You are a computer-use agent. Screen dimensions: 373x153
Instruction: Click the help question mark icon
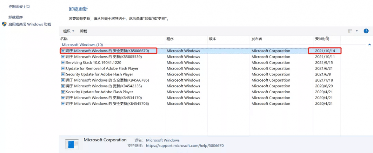point(366,31)
